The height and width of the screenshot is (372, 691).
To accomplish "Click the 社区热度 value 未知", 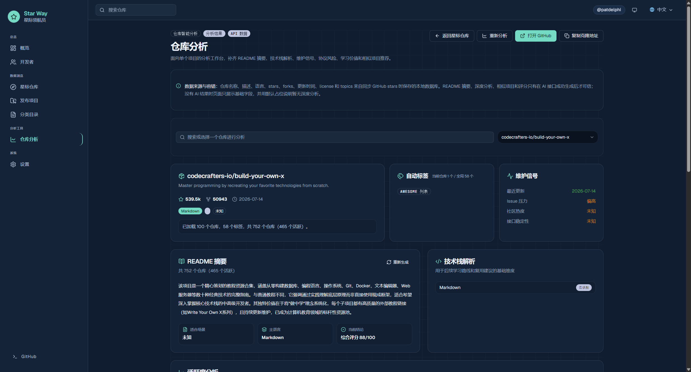I will [591, 211].
